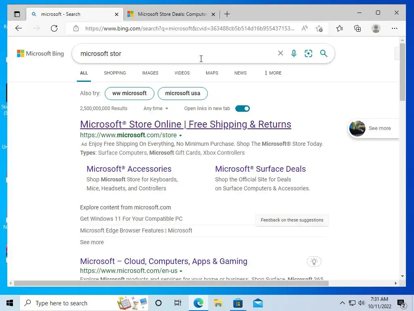Image resolution: width=414 pixels, height=311 pixels.
Task: Click the 'ww microsoft' suggestion chip
Action: pos(129,94)
